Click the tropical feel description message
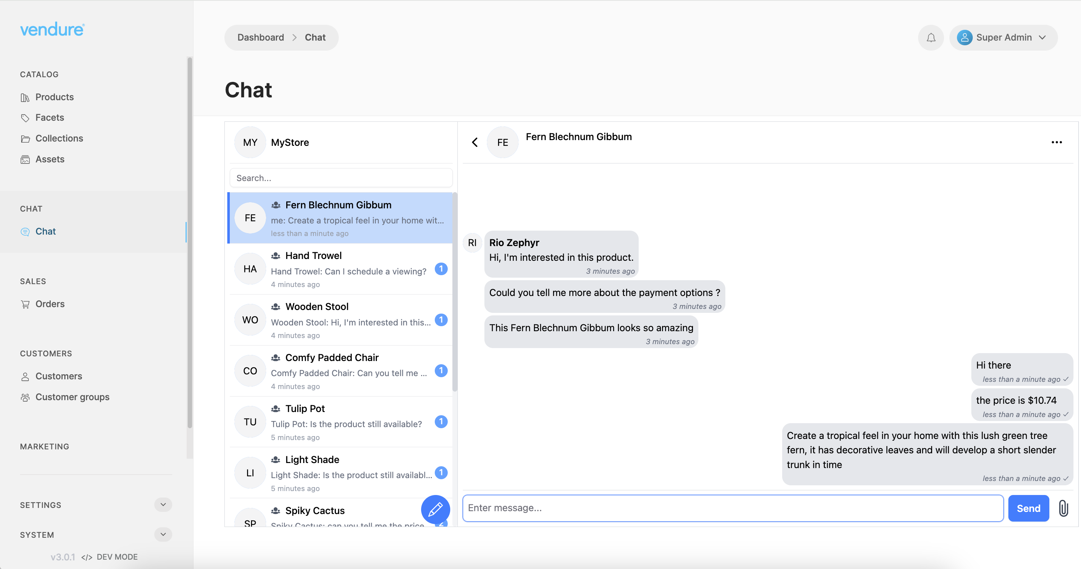 point(927,454)
